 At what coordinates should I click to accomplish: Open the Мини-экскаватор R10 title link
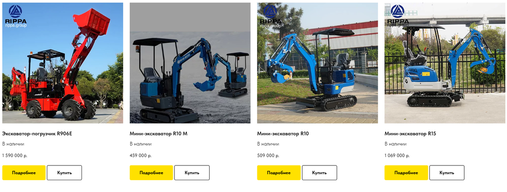pos(283,134)
